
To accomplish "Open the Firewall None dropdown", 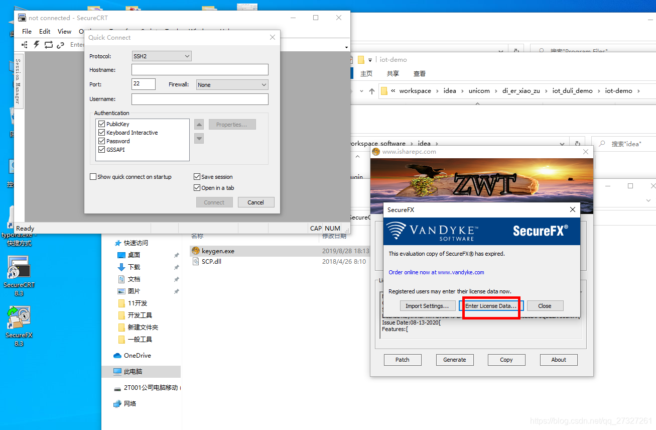I will 232,85.
